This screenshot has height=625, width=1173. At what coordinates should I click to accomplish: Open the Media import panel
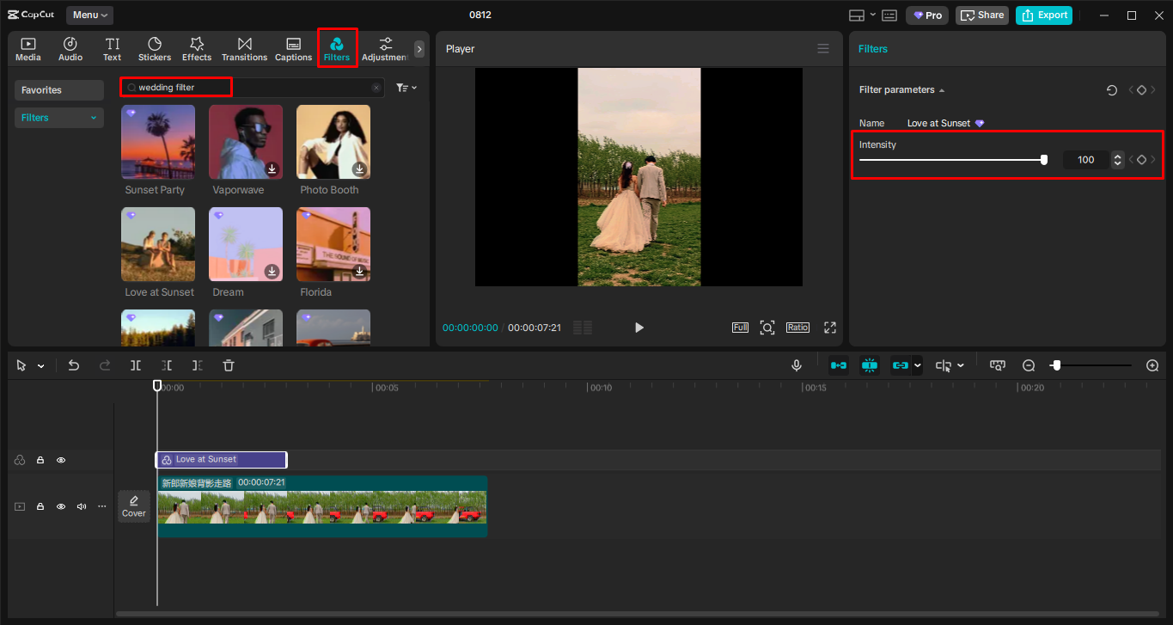tap(27, 47)
